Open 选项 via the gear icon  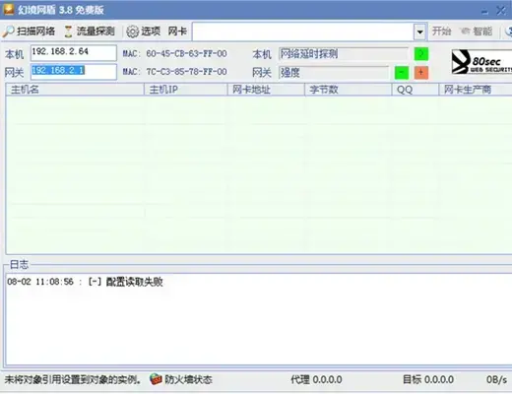(133, 32)
